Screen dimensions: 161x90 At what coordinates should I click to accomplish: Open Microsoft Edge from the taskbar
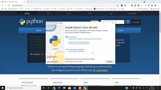(59, 88)
